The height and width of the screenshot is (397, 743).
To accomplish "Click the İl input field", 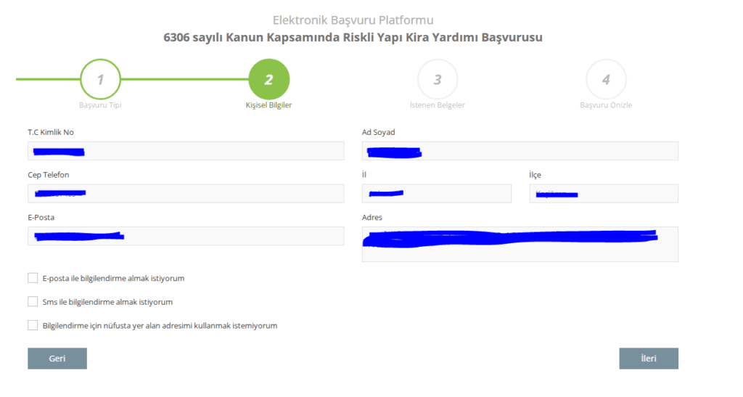I will (x=436, y=193).
